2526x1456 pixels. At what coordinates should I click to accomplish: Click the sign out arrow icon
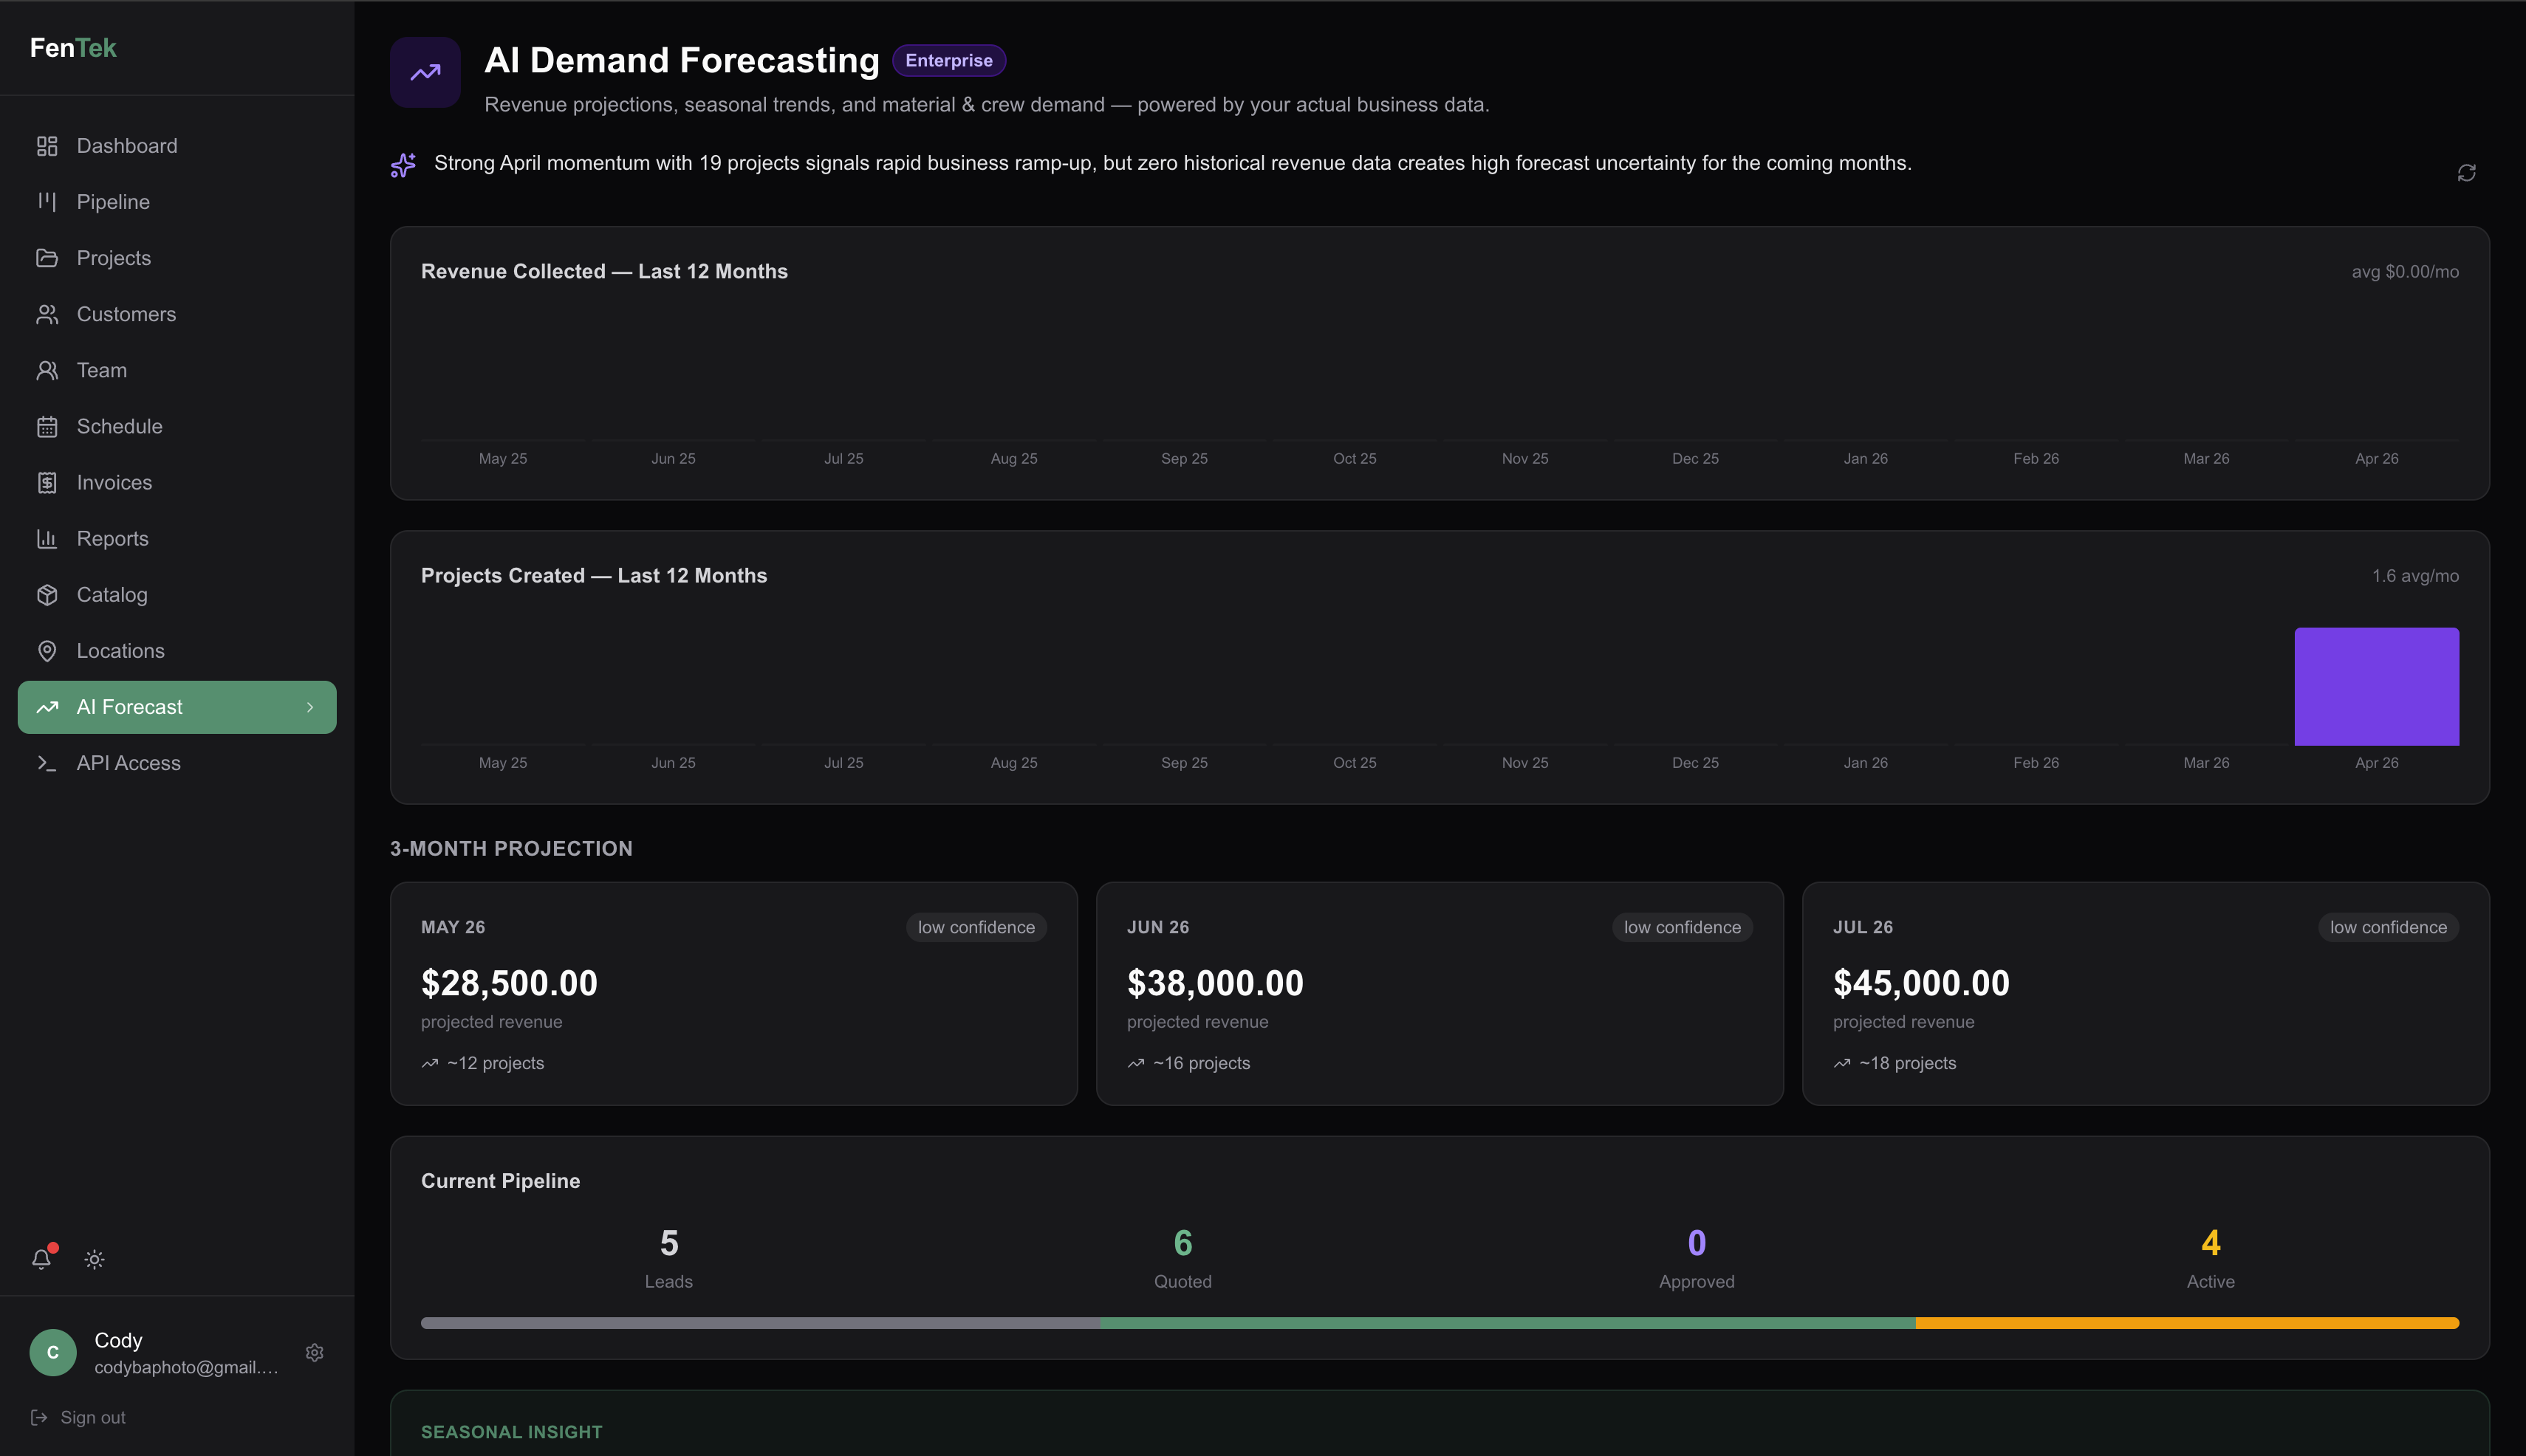[x=39, y=1417]
